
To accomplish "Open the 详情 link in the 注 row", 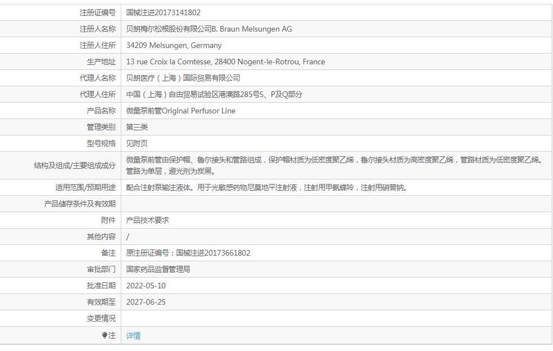I will click(x=133, y=336).
